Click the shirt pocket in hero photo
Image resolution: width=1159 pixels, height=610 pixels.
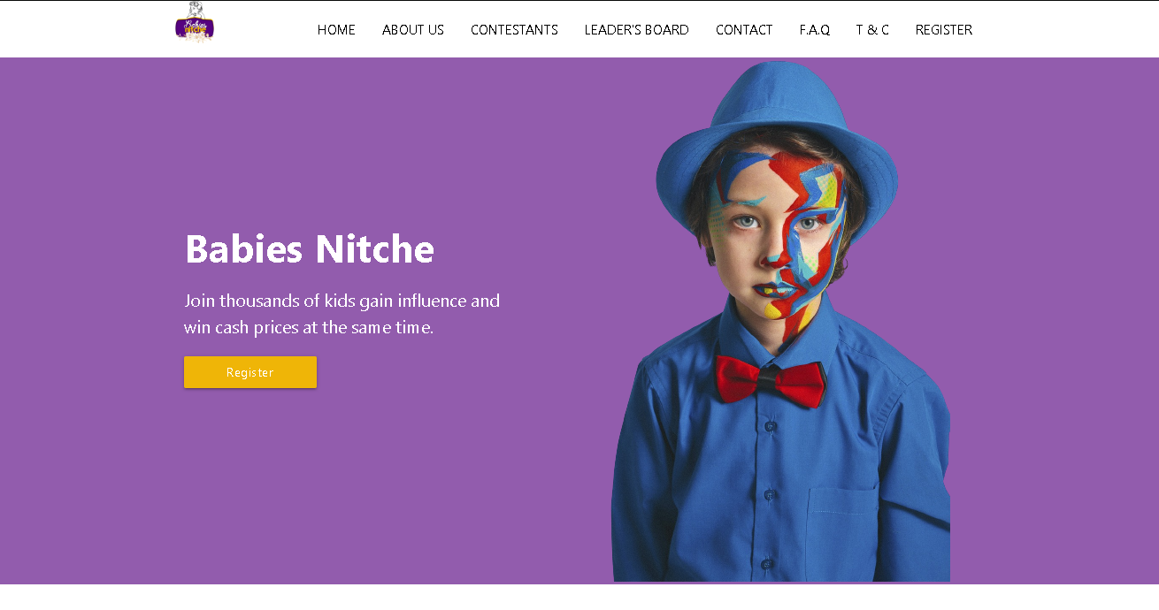(x=842, y=530)
